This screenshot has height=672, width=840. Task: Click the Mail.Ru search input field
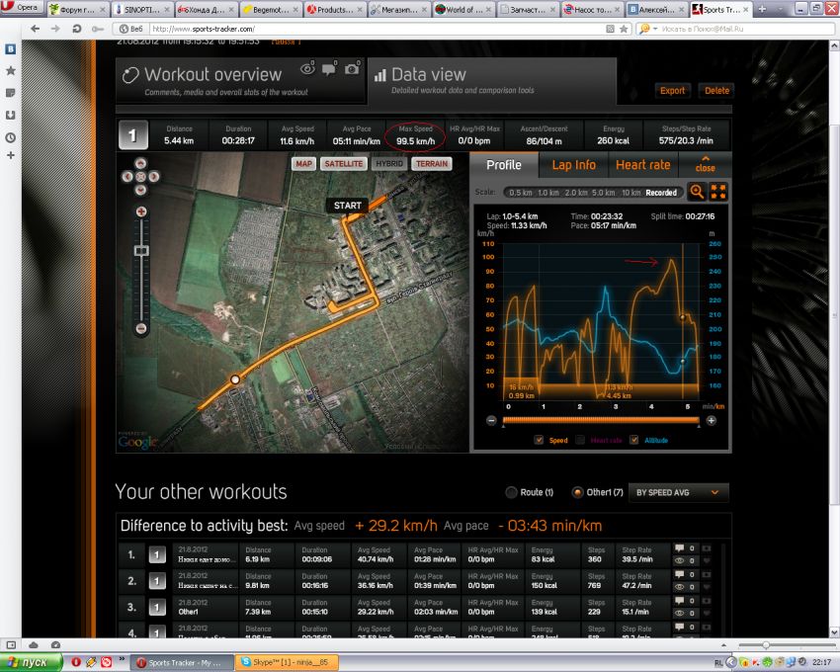(745, 29)
